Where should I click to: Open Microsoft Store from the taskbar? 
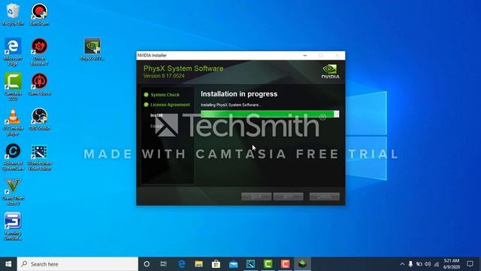coord(216,264)
